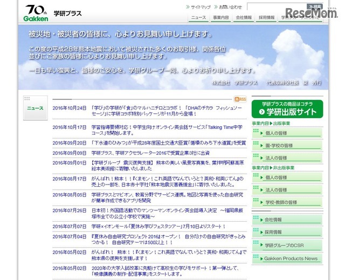
Task: Click the earthquake sympathy banner image
Action: (x=174, y=57)
